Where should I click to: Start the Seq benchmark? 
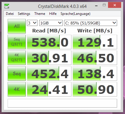click(x=17, y=73)
